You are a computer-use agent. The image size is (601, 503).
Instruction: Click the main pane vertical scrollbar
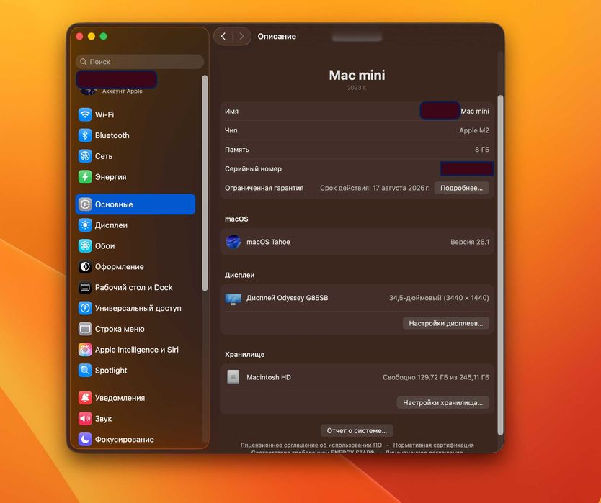[x=500, y=265]
